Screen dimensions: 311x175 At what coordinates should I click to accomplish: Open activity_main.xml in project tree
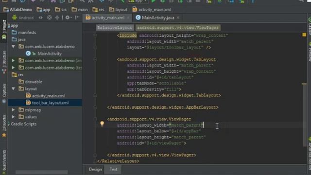pos(45,96)
